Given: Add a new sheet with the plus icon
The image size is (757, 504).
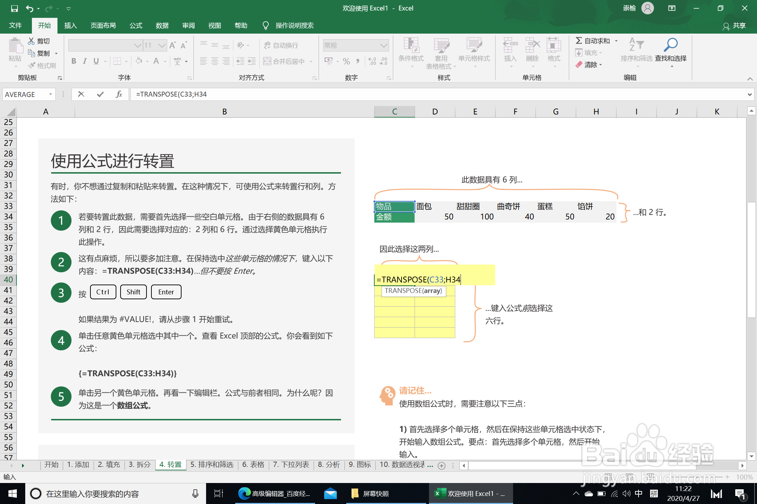Looking at the screenshot, I should click(x=442, y=465).
